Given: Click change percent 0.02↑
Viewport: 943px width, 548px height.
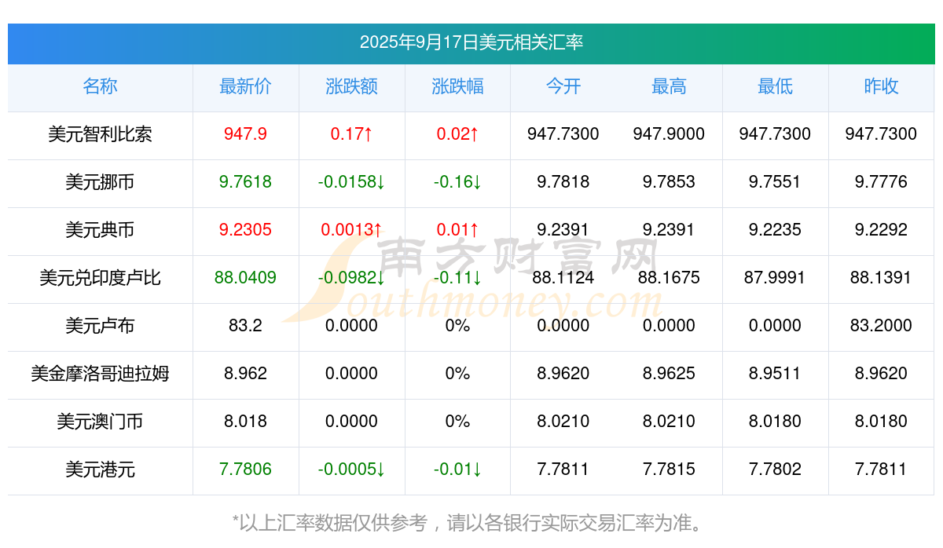Looking at the screenshot, I should coord(457,134).
